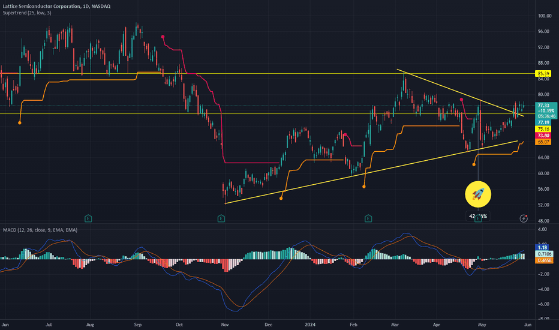The width and height of the screenshot is (559, 330).
Task: Click the orange Supertrend dot in December
Action: click(281, 199)
